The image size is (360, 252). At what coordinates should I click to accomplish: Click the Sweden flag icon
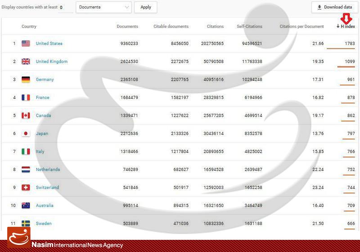[26, 224]
